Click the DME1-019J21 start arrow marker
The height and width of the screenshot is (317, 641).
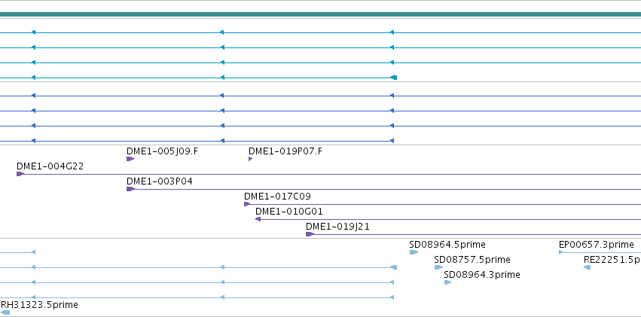click(310, 234)
